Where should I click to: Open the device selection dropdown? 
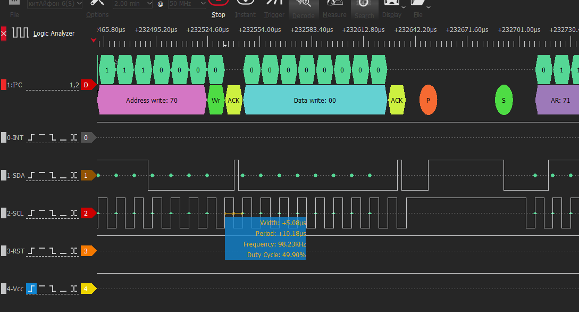pos(55,3)
